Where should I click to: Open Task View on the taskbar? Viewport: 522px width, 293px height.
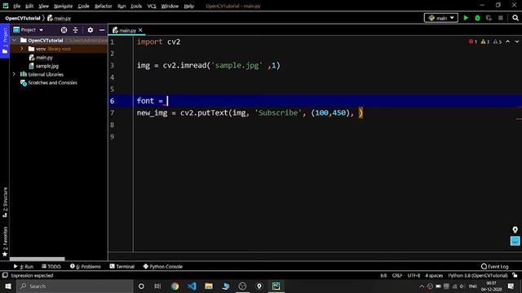(x=157, y=286)
